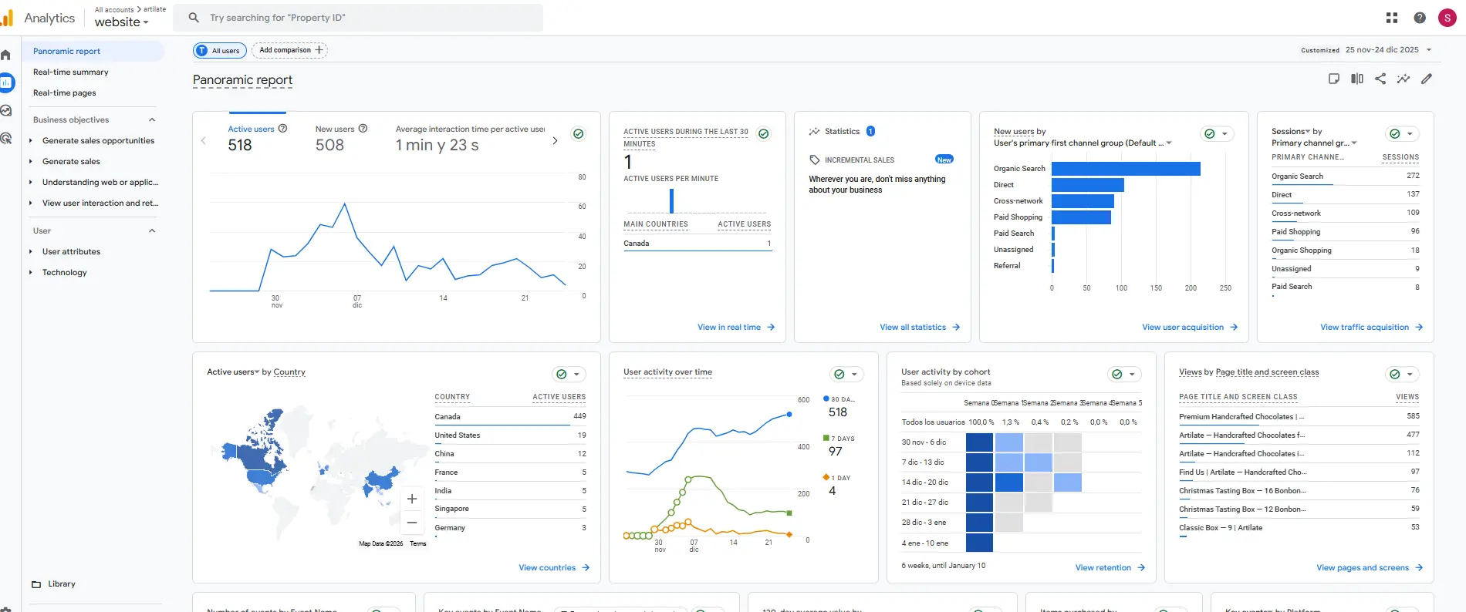Screen dimensions: 1466x612
Task: Open the edit comparisons icon
Action: pyautogui.click(x=1357, y=79)
